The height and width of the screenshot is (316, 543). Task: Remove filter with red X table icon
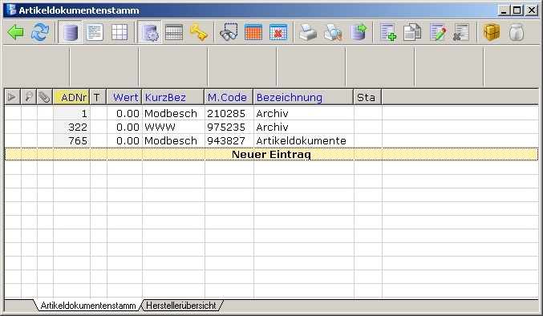pyautogui.click(x=278, y=32)
